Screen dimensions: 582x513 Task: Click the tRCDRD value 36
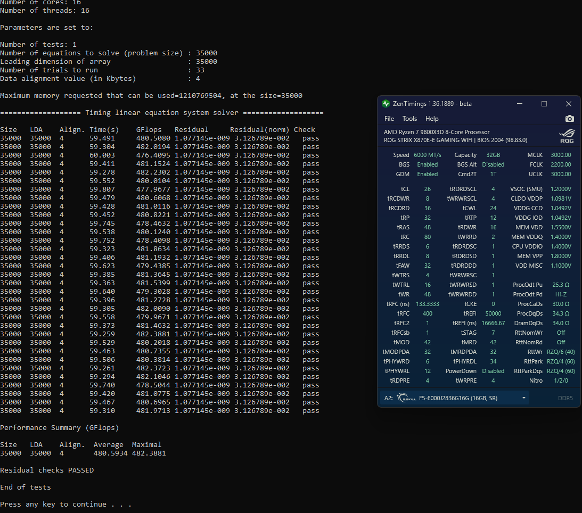tap(427, 209)
